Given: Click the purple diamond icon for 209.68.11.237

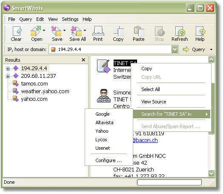Looking at the screenshot, I should 16,76.
